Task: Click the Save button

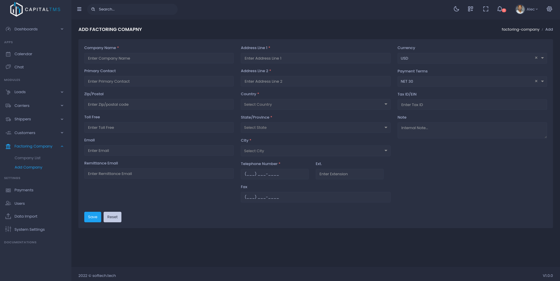Action: [92, 217]
